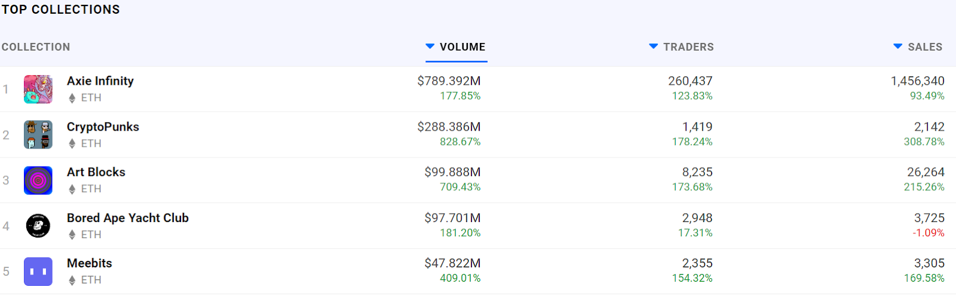This screenshot has height=296, width=956.
Task: Click sales change 215.26%
Action: coord(924,187)
